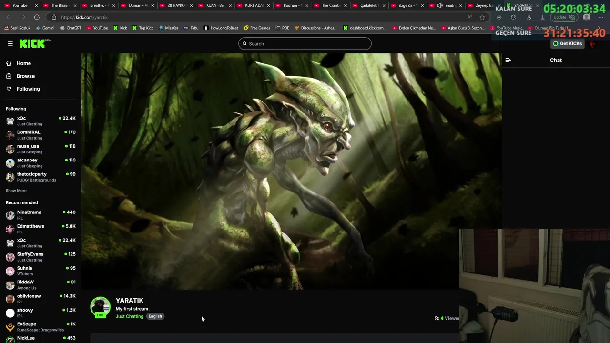This screenshot has height=343, width=610.
Task: Click the YARATIK channel name
Action: pos(130,301)
